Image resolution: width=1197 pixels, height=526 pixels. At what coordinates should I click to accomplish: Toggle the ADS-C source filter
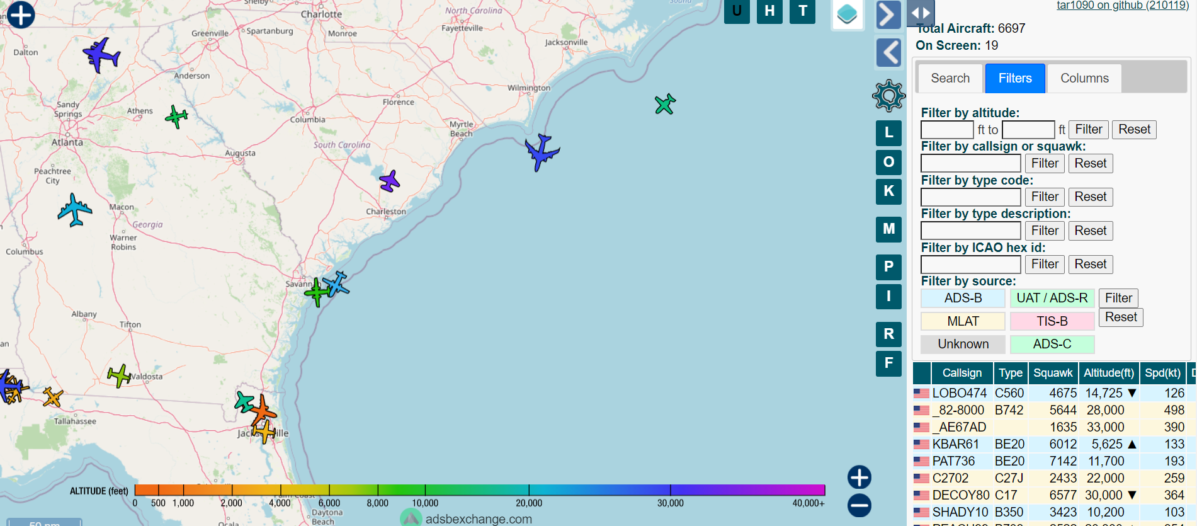(x=1052, y=344)
